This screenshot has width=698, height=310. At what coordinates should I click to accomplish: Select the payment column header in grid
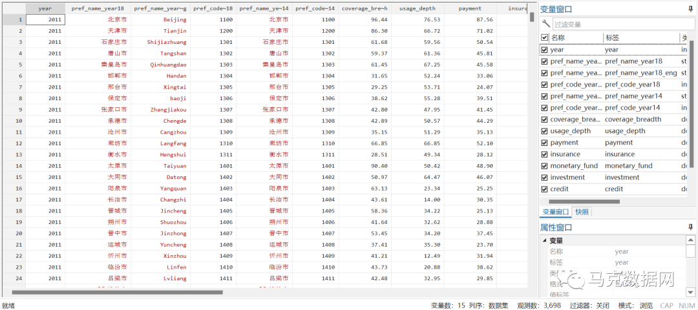click(470, 8)
